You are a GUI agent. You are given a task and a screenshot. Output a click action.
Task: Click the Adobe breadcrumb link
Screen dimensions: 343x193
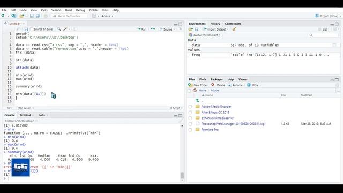(x=214, y=90)
